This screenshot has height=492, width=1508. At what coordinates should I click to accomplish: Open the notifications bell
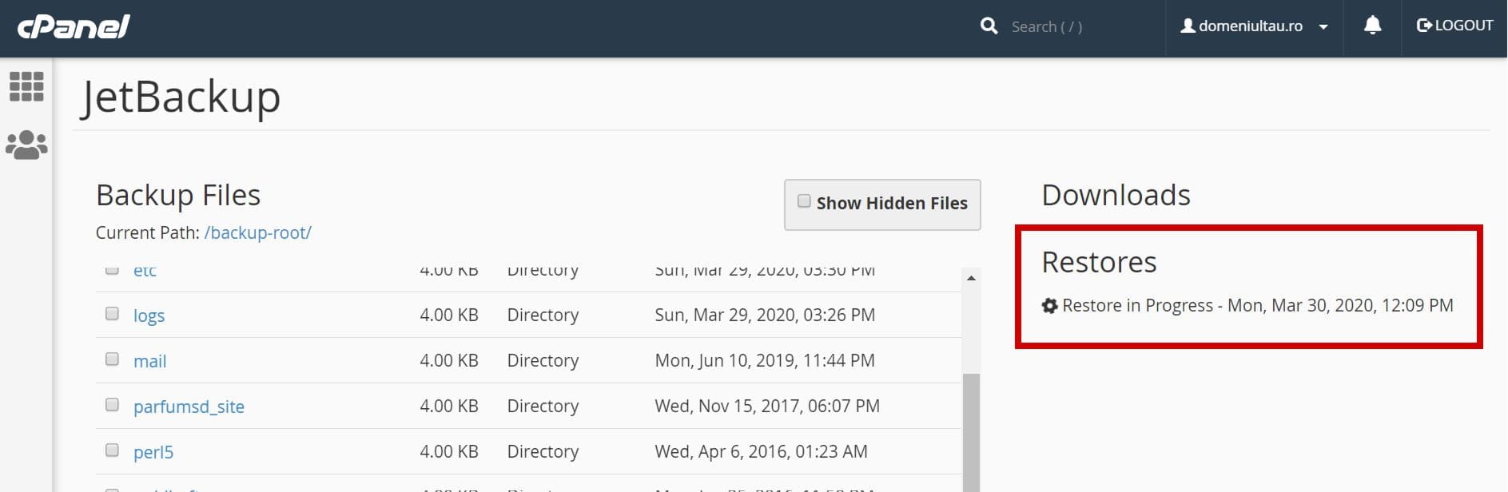pyautogui.click(x=1372, y=26)
